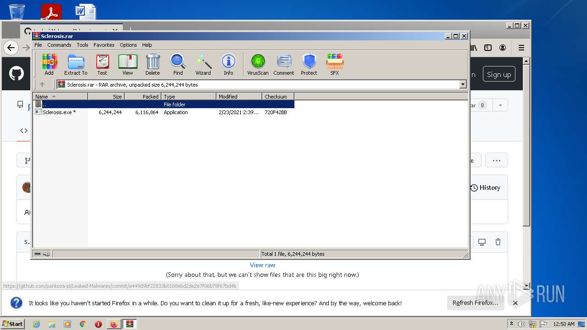Click the Delete trash icon in WinRAR

[x=153, y=64]
